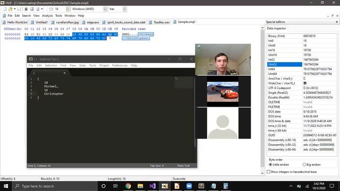Close the Special editors panel
The width and height of the screenshot is (340, 191).
point(337,22)
